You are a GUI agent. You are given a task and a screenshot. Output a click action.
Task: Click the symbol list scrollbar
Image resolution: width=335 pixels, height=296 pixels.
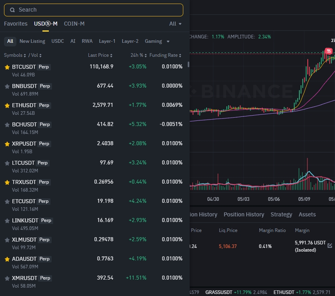189,64
